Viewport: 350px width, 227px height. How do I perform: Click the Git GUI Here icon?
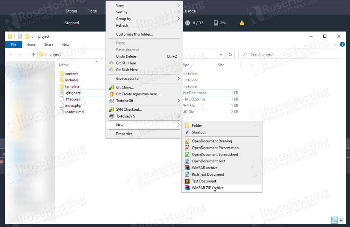click(111, 63)
